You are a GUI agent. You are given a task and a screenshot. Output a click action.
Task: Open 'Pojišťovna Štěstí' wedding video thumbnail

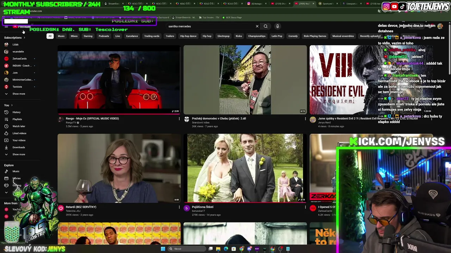pos(245,168)
